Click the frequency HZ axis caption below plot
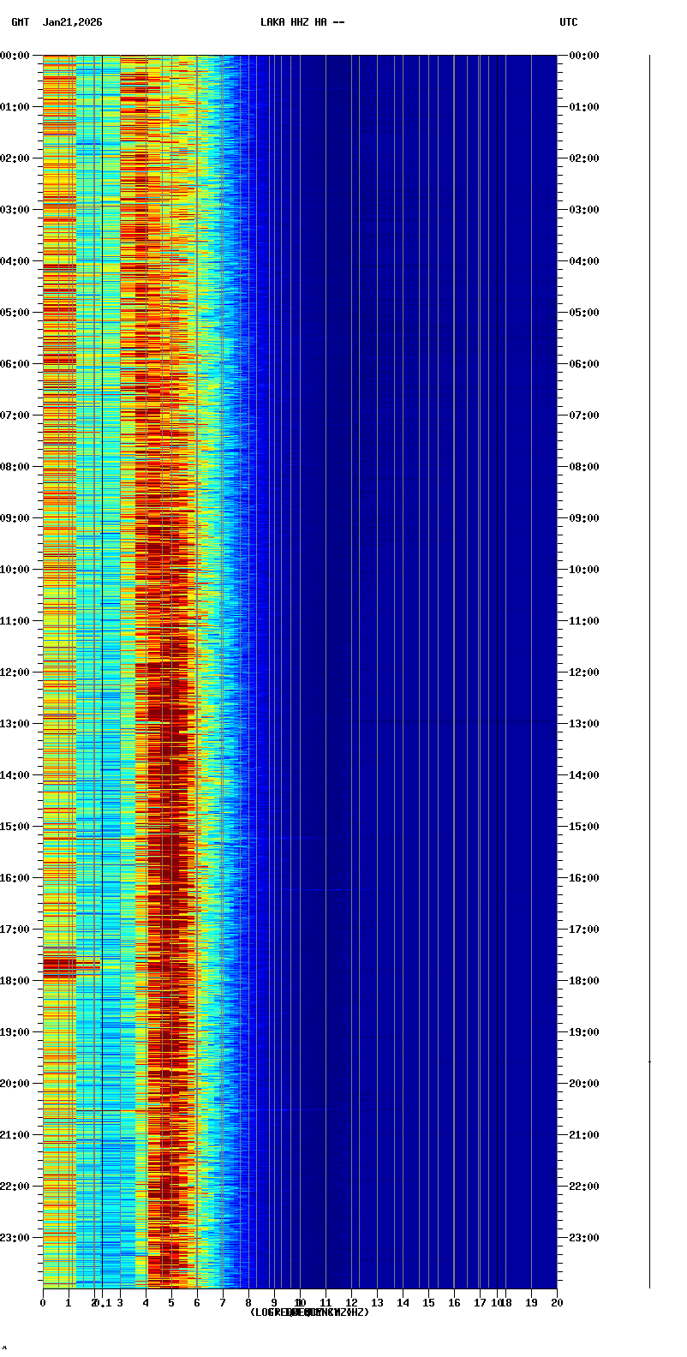This screenshot has height=1357, width=687. (309, 1312)
